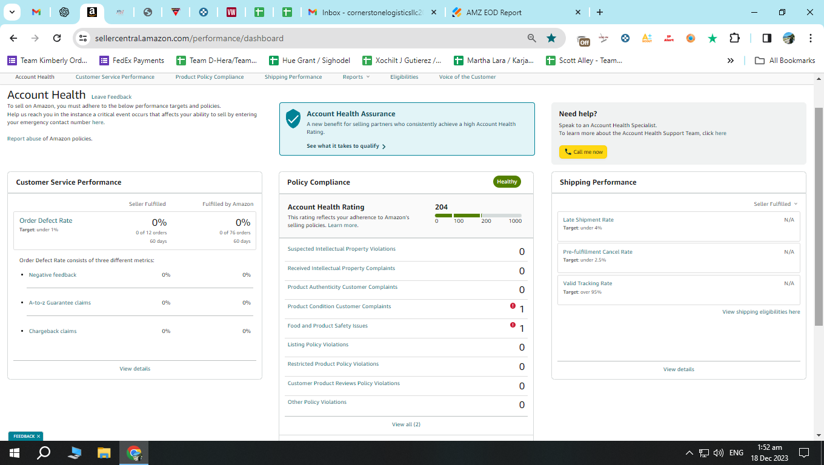Image resolution: width=824 pixels, height=465 pixels.
Task: Click the Account Health Assurance shield icon
Action: tap(293, 119)
